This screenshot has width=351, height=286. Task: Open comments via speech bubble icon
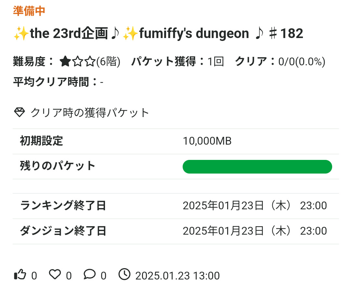89,275
